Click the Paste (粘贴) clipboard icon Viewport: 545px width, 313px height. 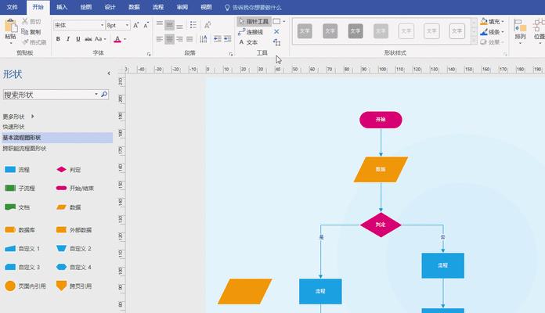(10, 26)
